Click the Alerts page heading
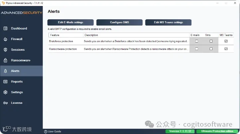The image size is (240, 134). (x=54, y=12)
